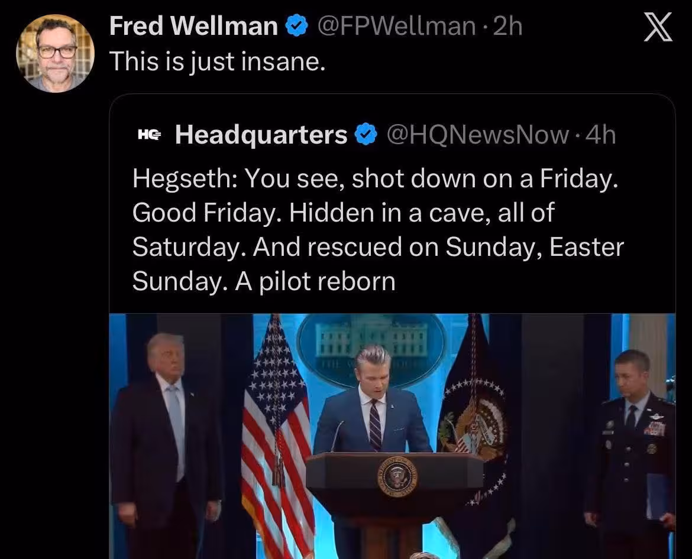
Task: Open the quoted Hegseth post text
Action: (x=378, y=230)
